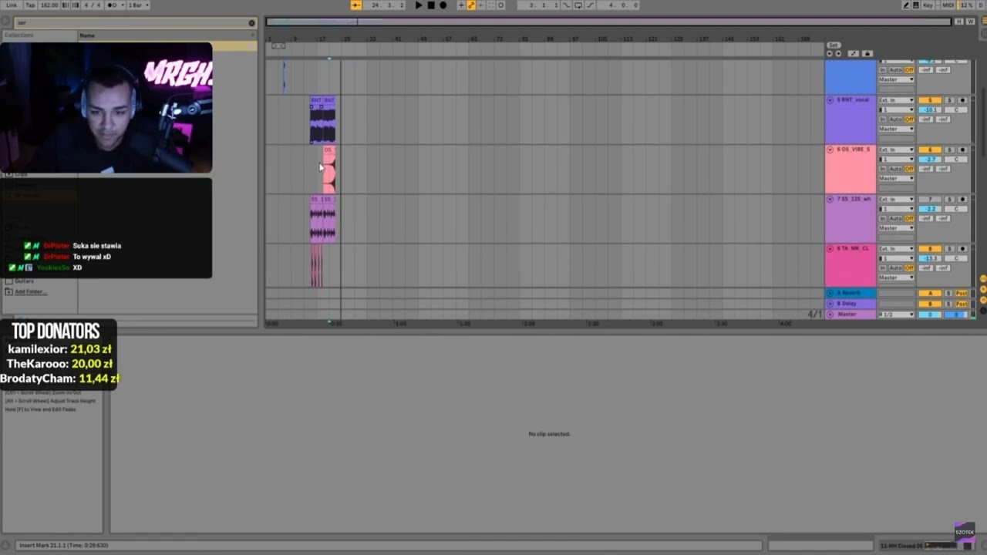Screen dimensions: 987x555
Task: Click the pan control C on track 7
Action: coord(956,209)
